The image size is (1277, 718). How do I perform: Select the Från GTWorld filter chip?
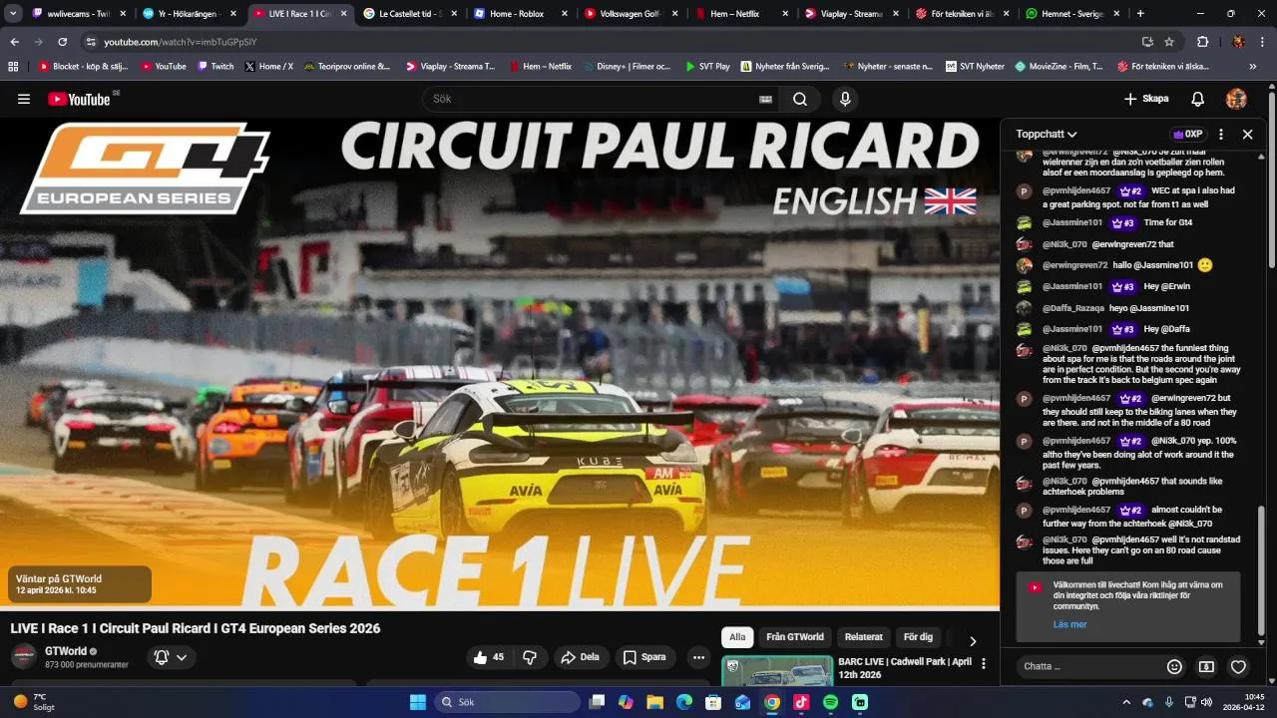(x=795, y=637)
